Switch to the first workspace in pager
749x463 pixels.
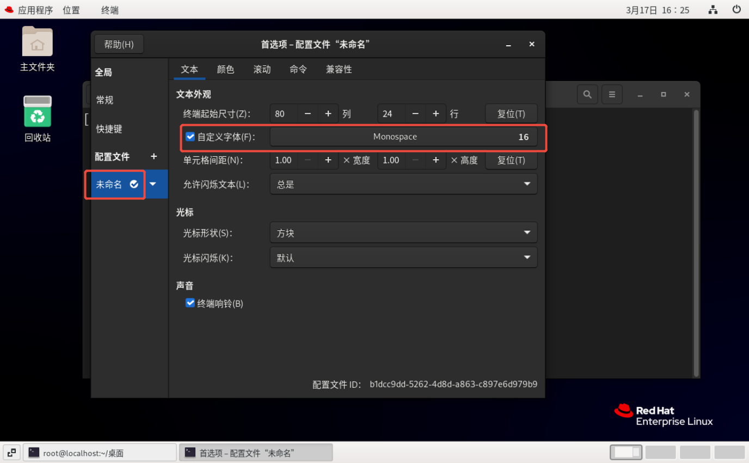(x=626, y=452)
